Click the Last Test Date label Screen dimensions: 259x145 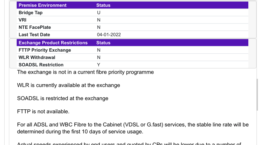[34, 35]
